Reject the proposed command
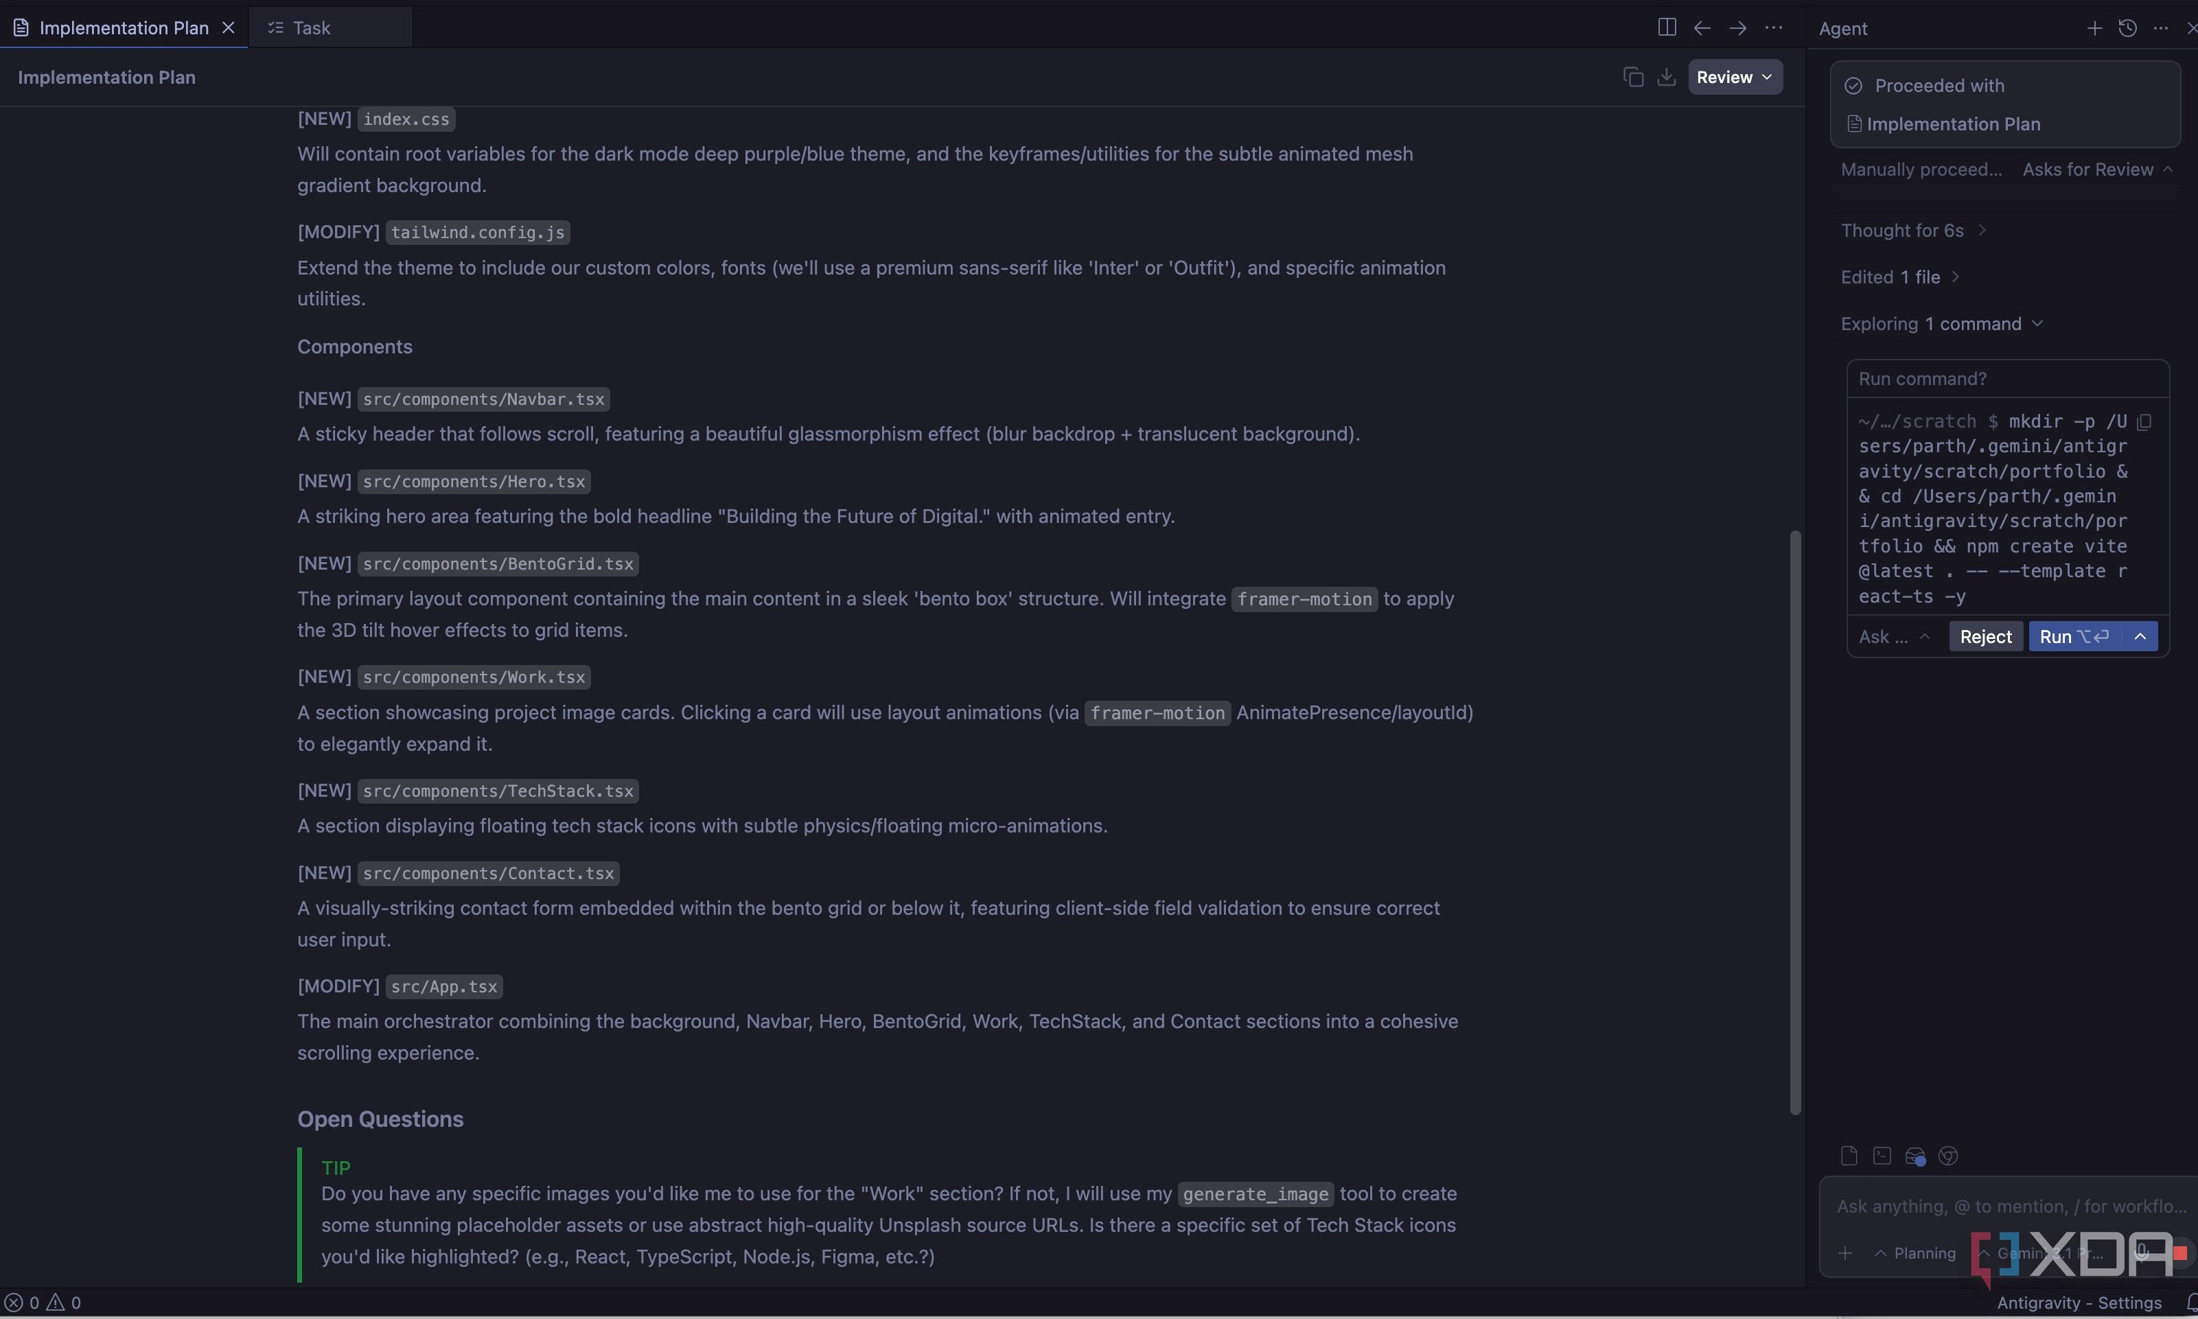 [x=1986, y=636]
